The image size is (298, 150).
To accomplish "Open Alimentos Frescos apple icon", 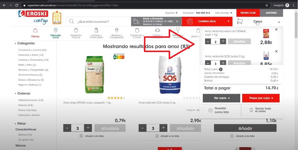I will tap(76, 30).
